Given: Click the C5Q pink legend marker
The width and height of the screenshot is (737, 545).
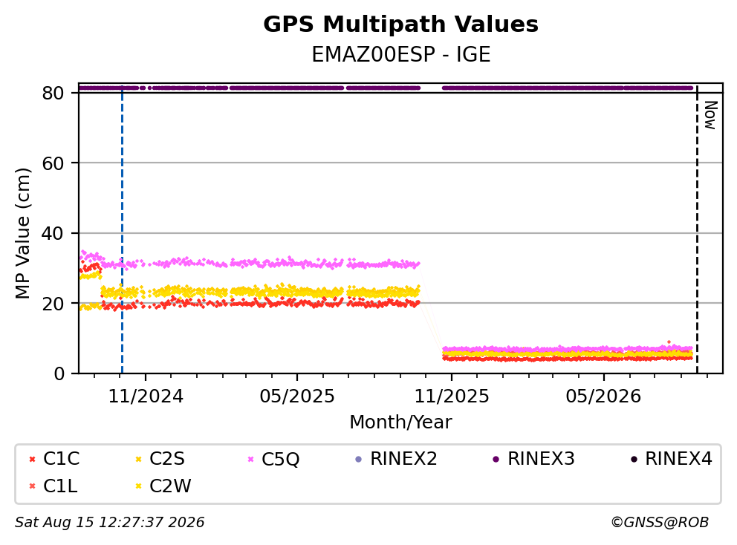Looking at the screenshot, I should [x=250, y=459].
